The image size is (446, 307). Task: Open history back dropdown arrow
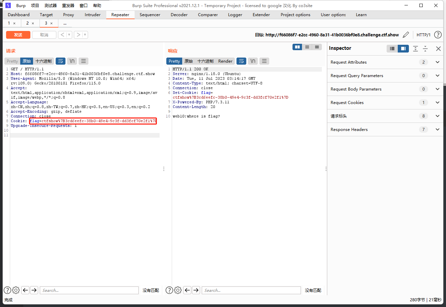[x=69, y=35]
